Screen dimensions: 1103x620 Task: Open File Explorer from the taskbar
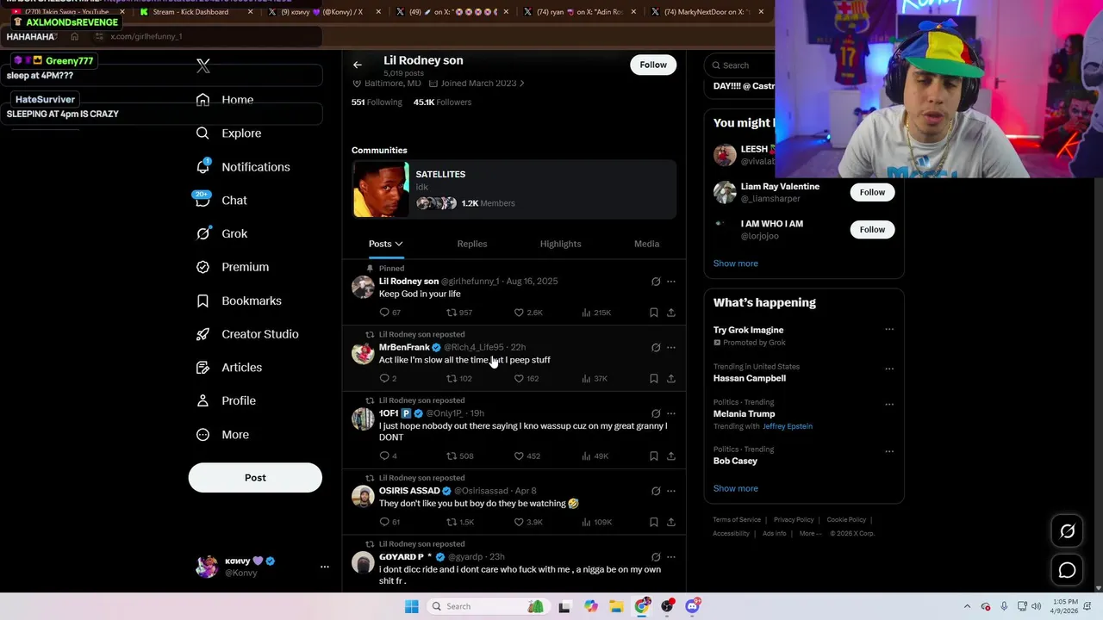pos(616,607)
